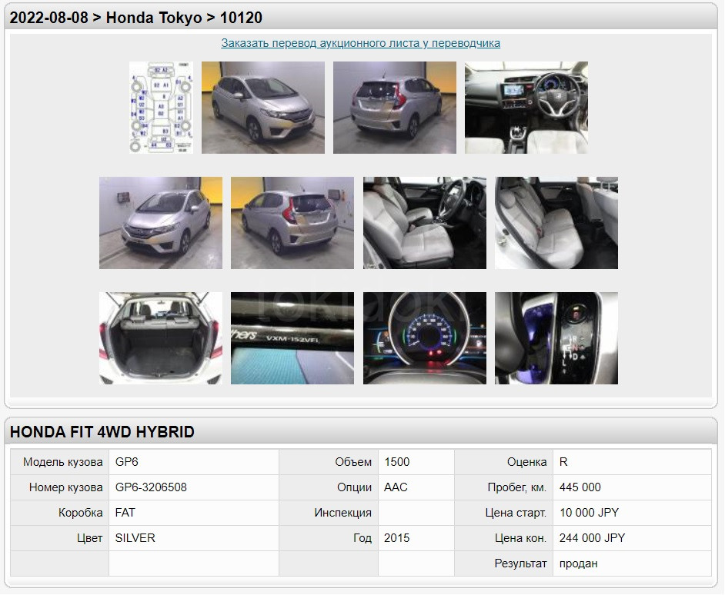Open the VXM-152VFi navigation unit photo
The width and height of the screenshot is (725, 595).
(x=292, y=338)
